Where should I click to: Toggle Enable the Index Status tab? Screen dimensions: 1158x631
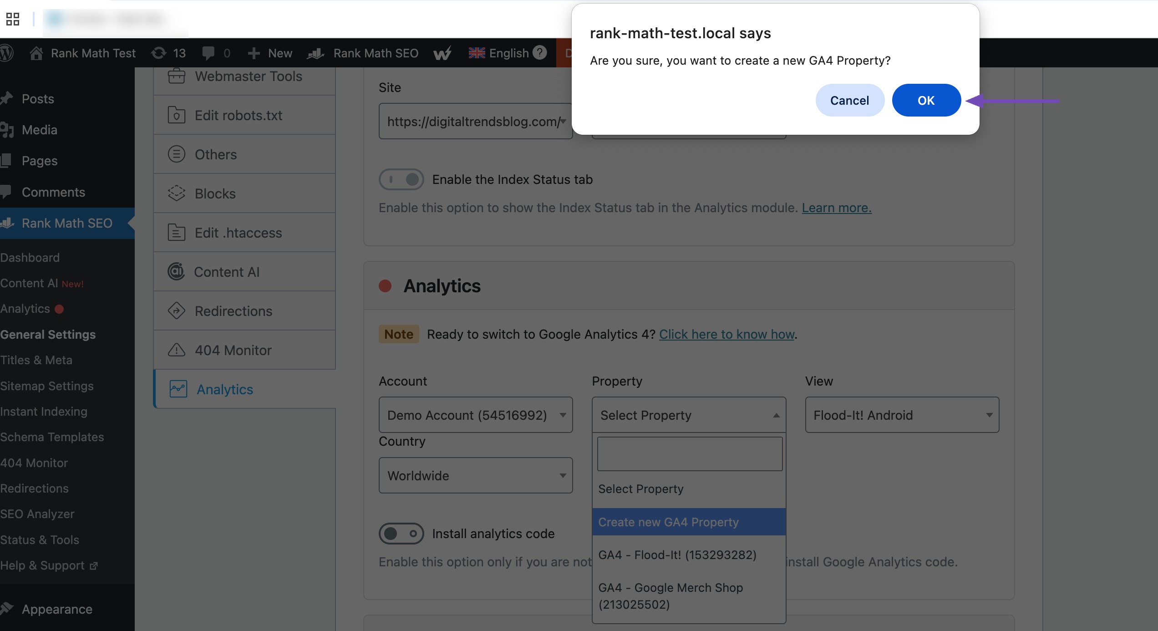point(401,179)
